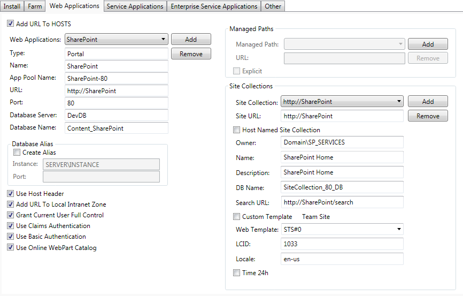Viewport: 463px width, 296px height.
Task: Click Add next to Web Applications
Action: 191,39
